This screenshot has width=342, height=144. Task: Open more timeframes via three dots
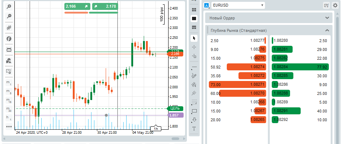(9, 126)
